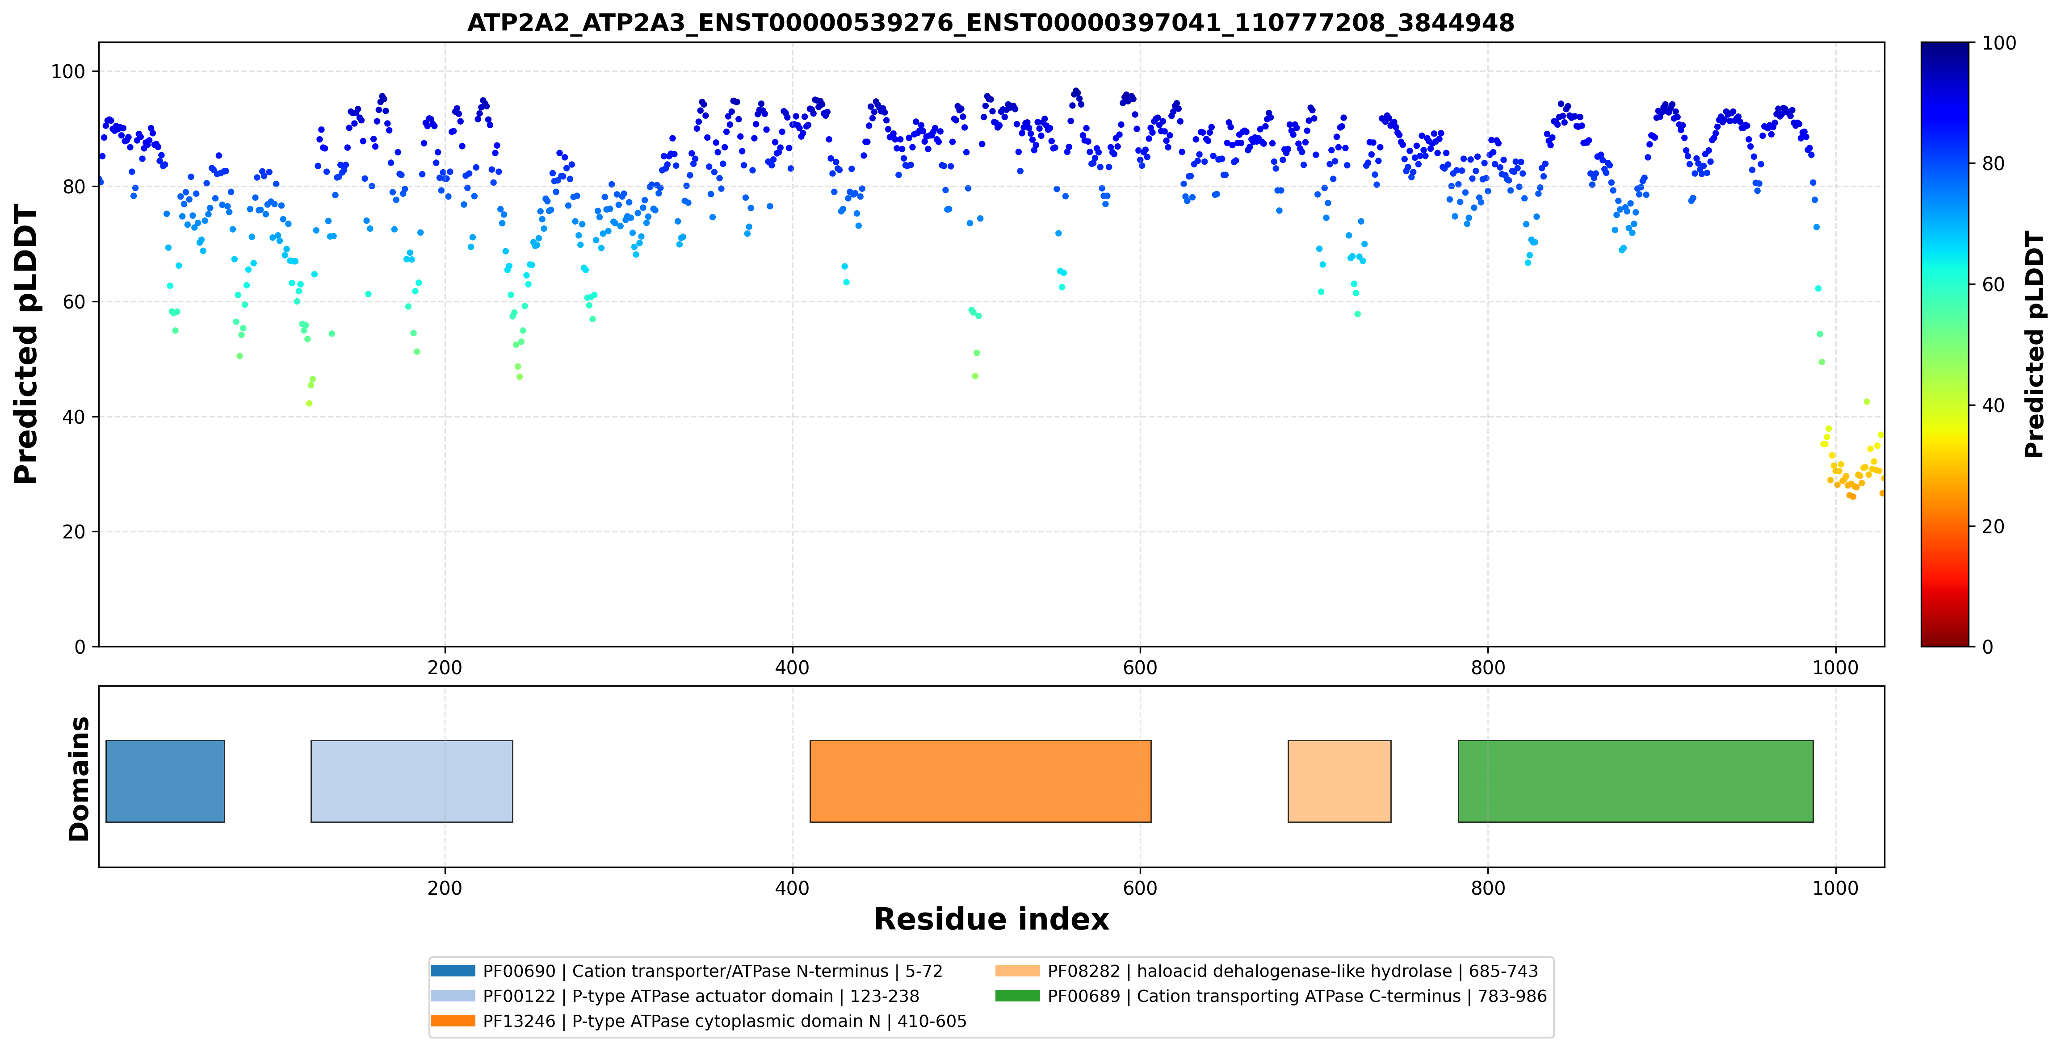2061x1051 pixels.
Task: Click the Domains panel axis label
Action: pos(78,779)
